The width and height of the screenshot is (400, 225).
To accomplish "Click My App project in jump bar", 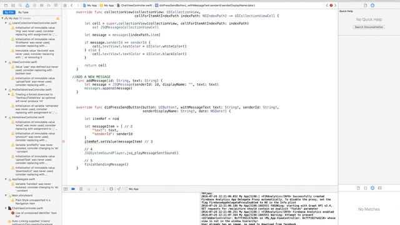I will click(90, 6).
